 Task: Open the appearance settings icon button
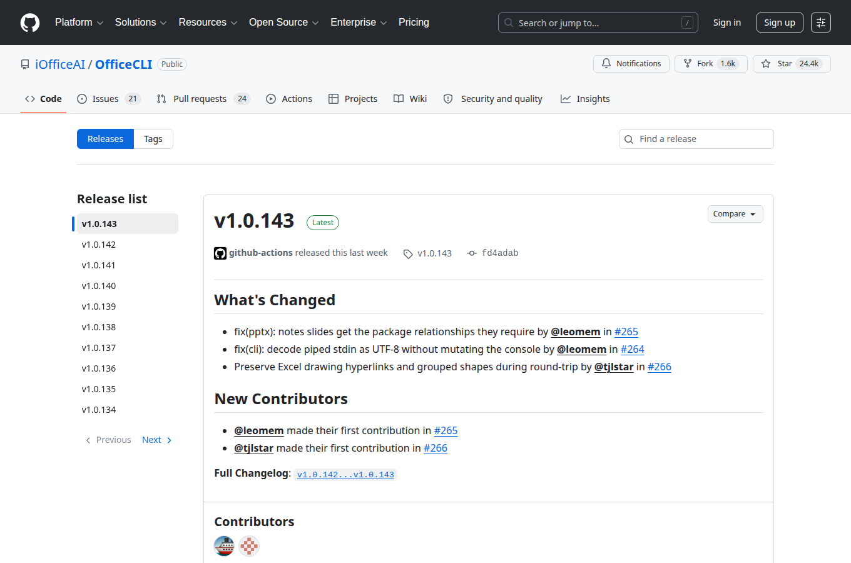821,23
